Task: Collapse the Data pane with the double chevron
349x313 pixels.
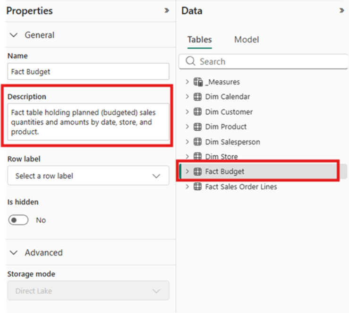Action: coord(341,10)
